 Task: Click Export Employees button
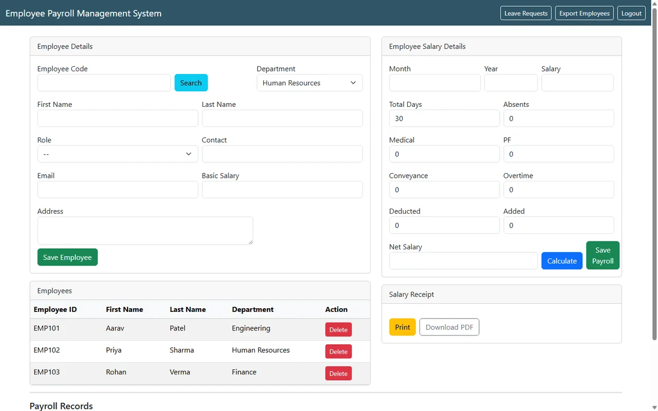point(584,13)
